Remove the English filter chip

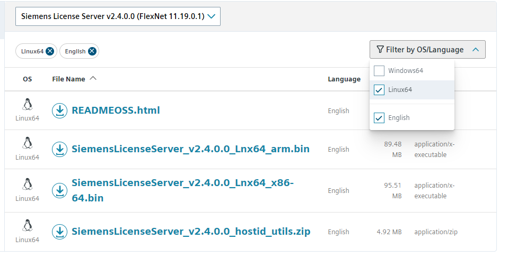pyautogui.click(x=92, y=51)
